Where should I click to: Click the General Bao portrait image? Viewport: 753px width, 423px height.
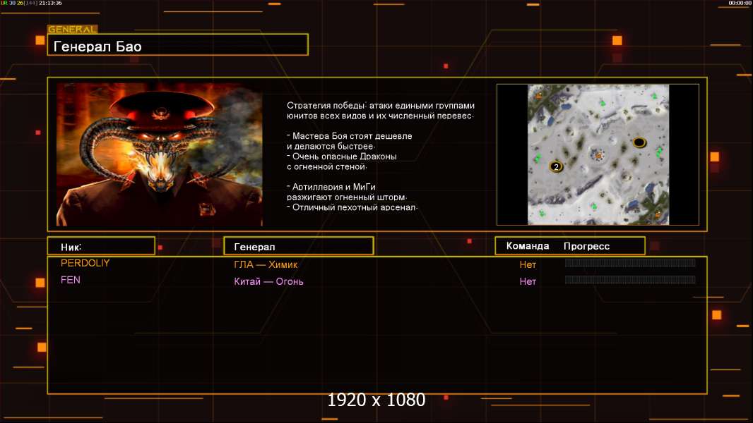(x=160, y=154)
